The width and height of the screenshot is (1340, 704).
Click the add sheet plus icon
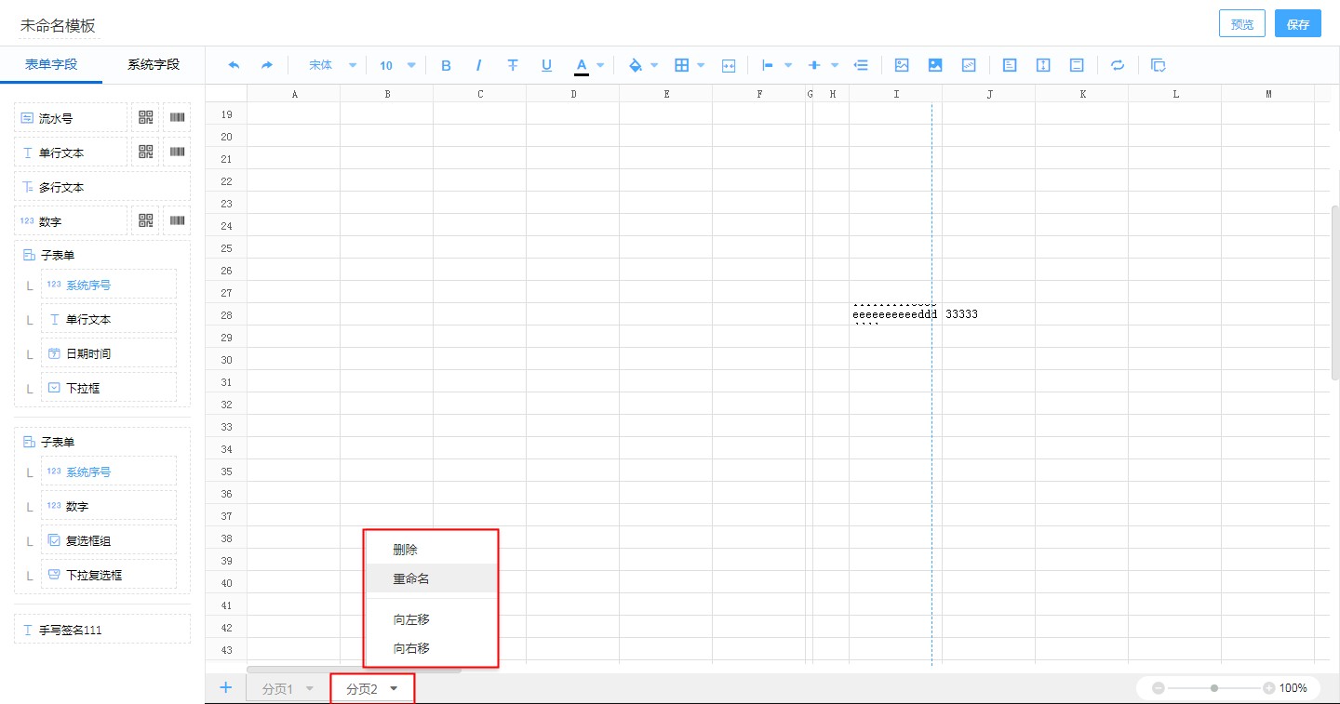(x=225, y=687)
